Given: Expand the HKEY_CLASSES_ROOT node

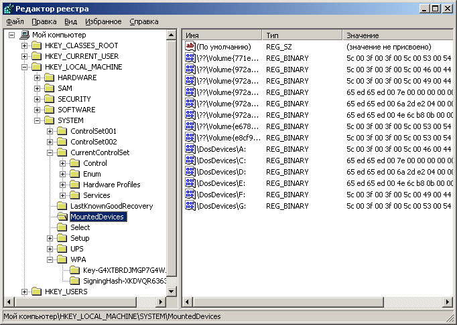Looking at the screenshot, I should [x=25, y=45].
